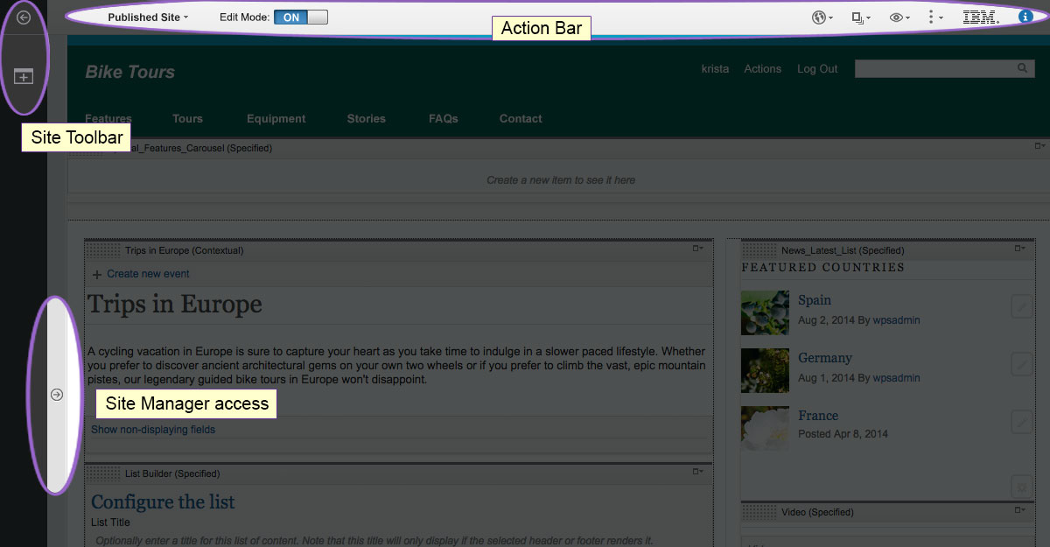Click the pages icon in the Action Bar
Viewport: 1050px width, 547px height.
click(858, 17)
